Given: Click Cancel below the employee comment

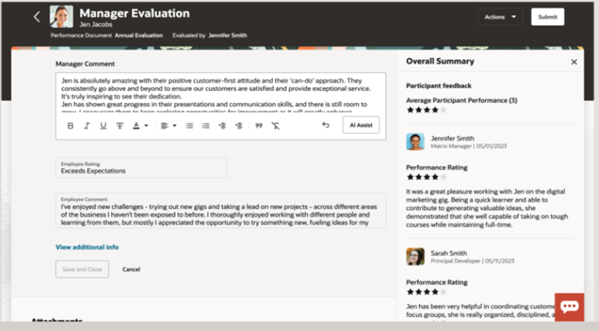Looking at the screenshot, I should (x=131, y=269).
